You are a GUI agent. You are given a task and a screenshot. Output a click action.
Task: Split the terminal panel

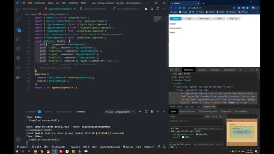click(x=146, y=112)
